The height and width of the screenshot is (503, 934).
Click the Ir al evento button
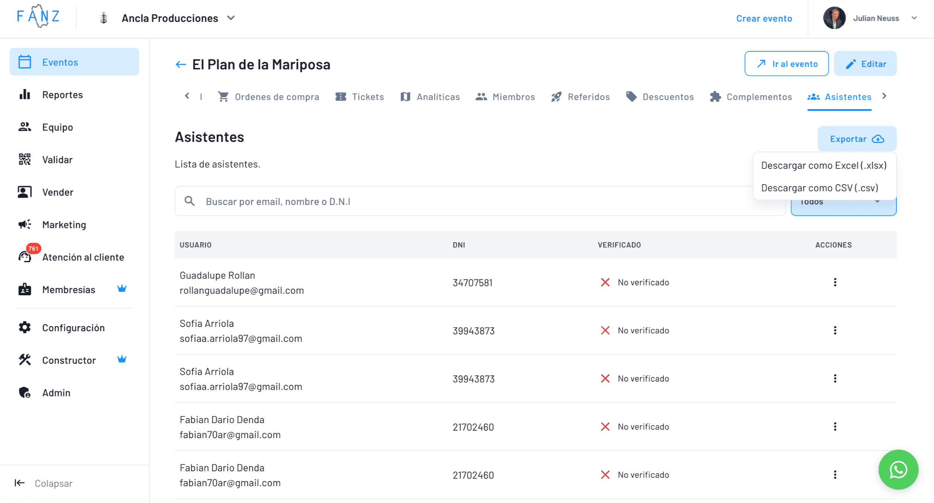tap(787, 64)
